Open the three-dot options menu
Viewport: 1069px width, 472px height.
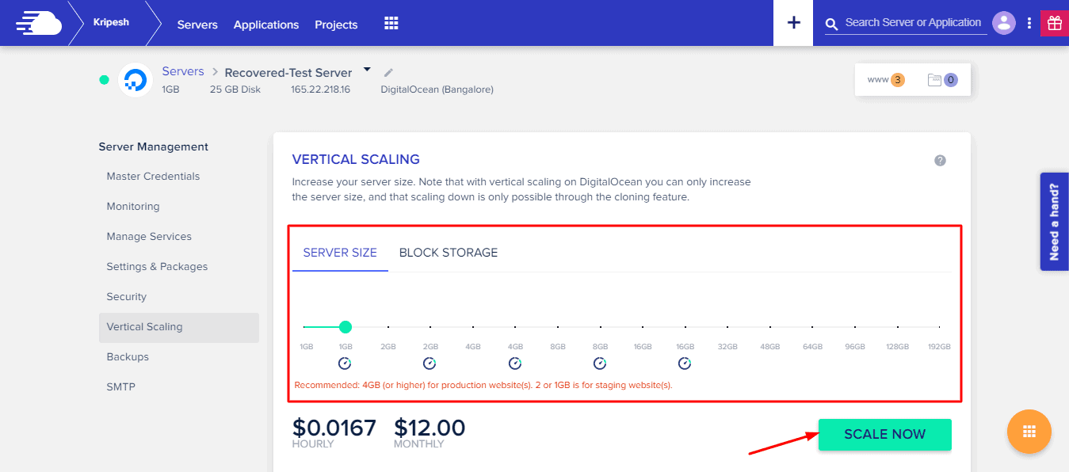coord(1029,23)
